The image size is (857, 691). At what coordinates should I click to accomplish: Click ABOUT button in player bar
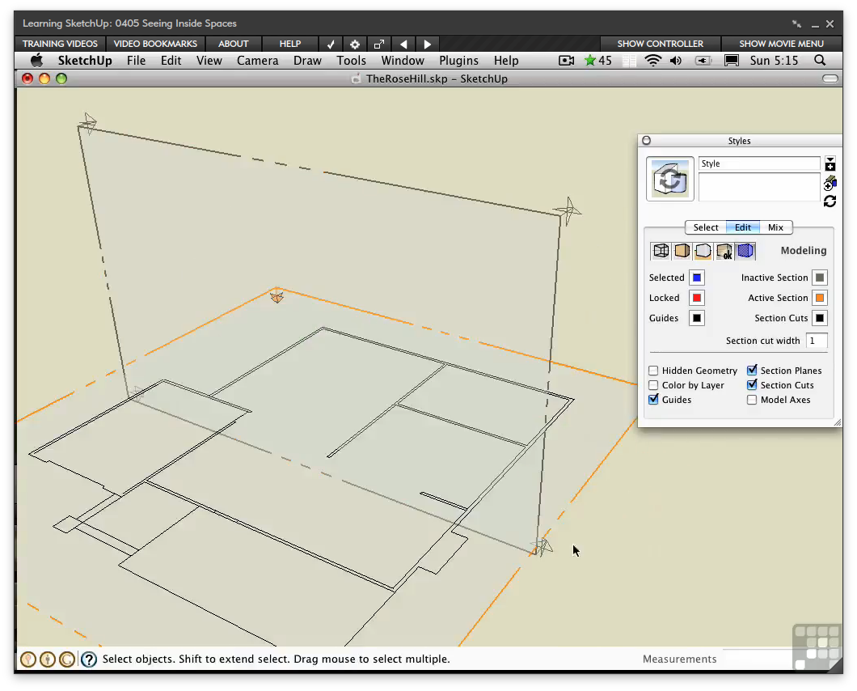(x=234, y=44)
